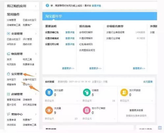This screenshot has height=133, width=164.
Task: Click 查看更多>> under 会场报名推荐
Action: point(139,68)
